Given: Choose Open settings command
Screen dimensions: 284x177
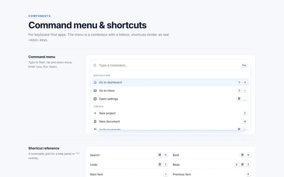Looking at the screenshot, I should 170,99.
